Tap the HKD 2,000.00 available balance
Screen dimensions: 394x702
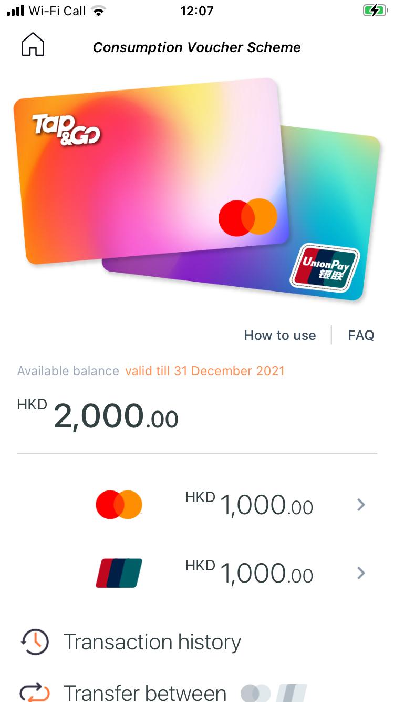coord(98,416)
